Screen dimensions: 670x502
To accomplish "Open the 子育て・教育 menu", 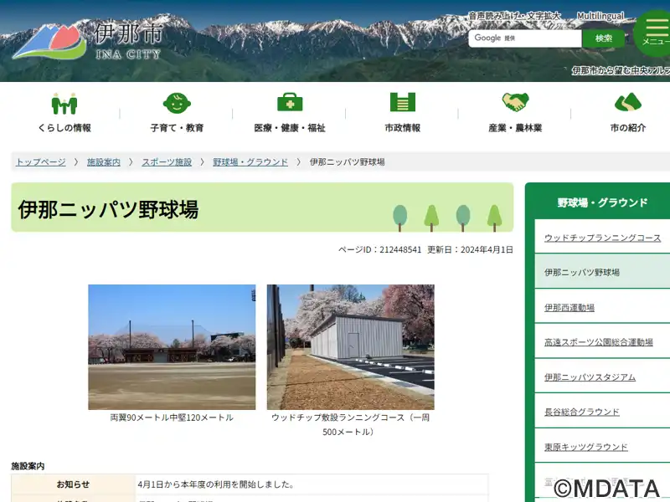I will pos(177,128).
